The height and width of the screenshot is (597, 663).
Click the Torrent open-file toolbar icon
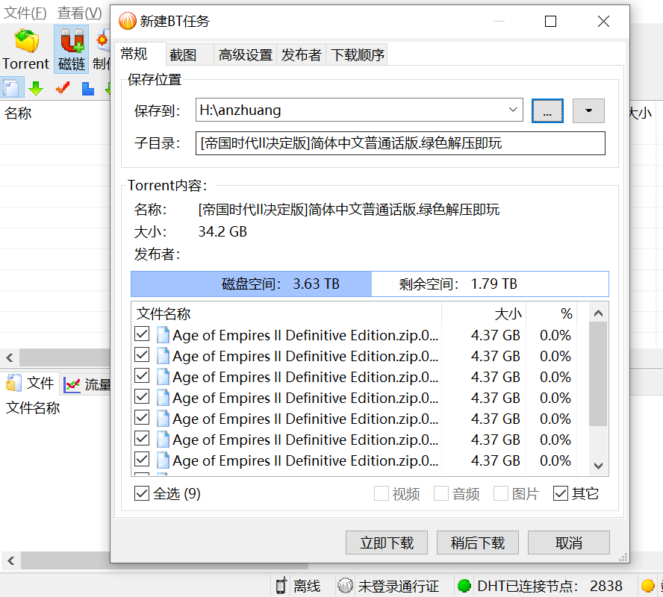coord(26,41)
